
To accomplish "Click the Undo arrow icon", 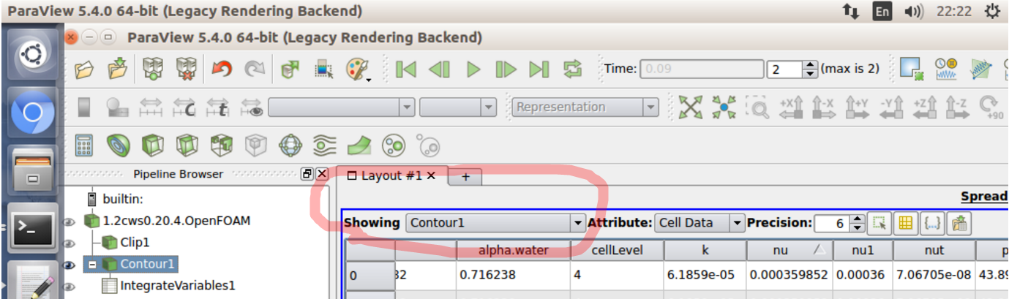I will (221, 69).
